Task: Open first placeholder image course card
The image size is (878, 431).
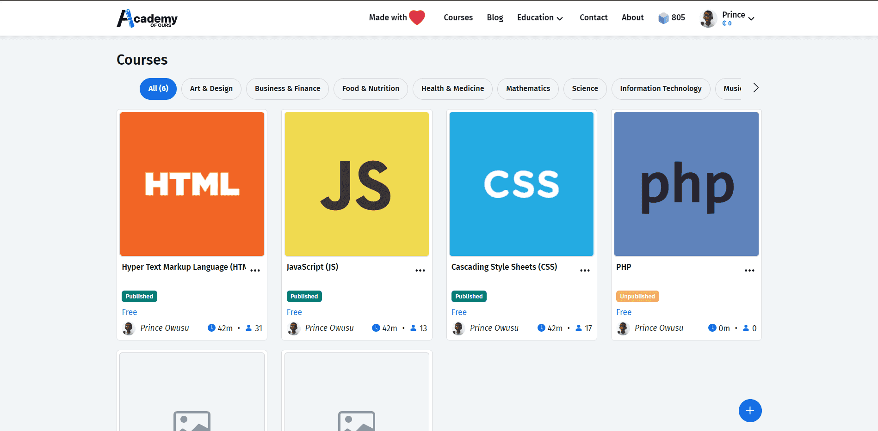Action: (192, 392)
